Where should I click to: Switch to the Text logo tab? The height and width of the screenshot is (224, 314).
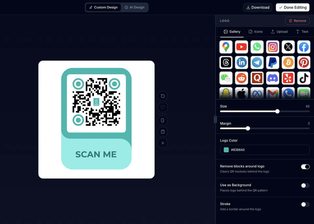click(x=302, y=32)
